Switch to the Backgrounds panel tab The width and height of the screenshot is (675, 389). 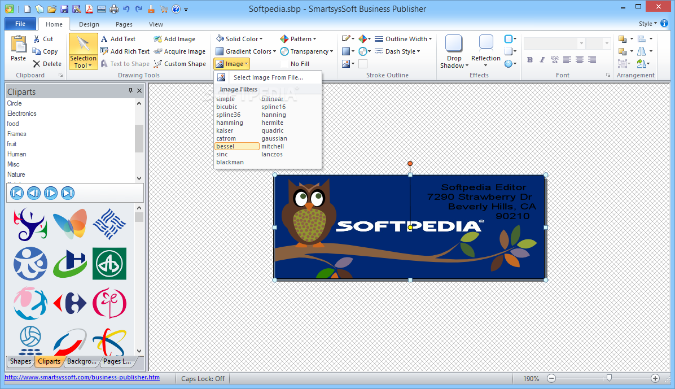pyautogui.click(x=81, y=361)
